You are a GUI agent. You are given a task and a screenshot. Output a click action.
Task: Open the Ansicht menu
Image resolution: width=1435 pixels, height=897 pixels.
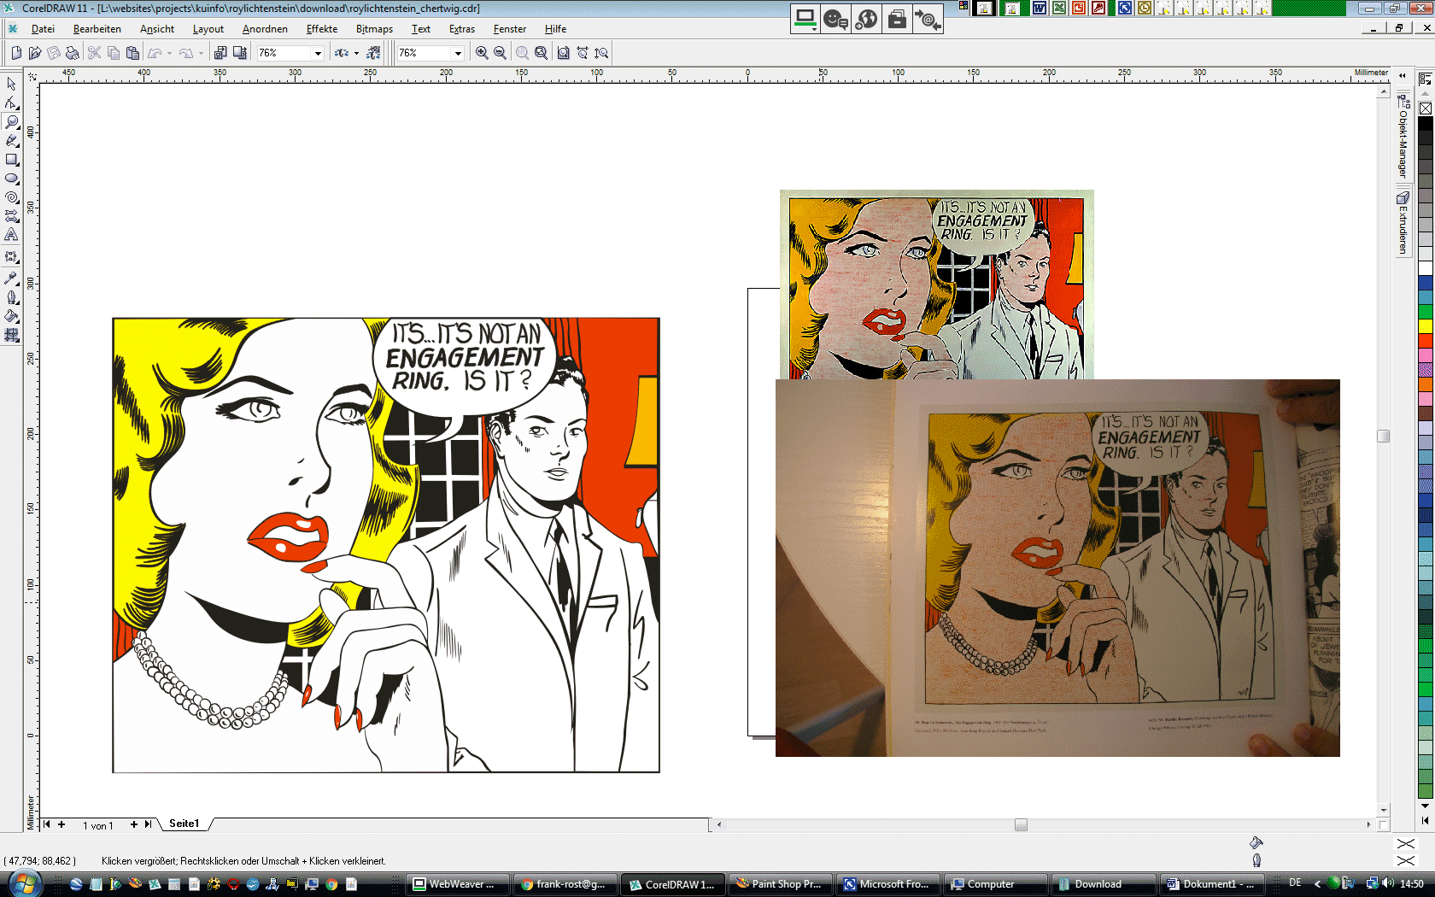(157, 29)
